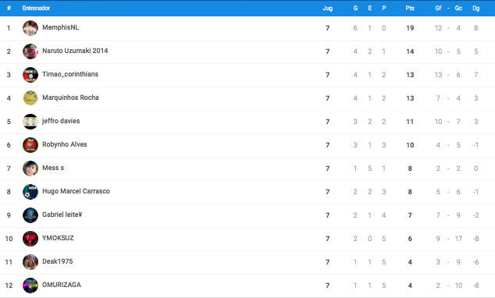Image resolution: width=495 pixels, height=298 pixels.
Task: Sort table by Pts column header
Action: point(410,9)
